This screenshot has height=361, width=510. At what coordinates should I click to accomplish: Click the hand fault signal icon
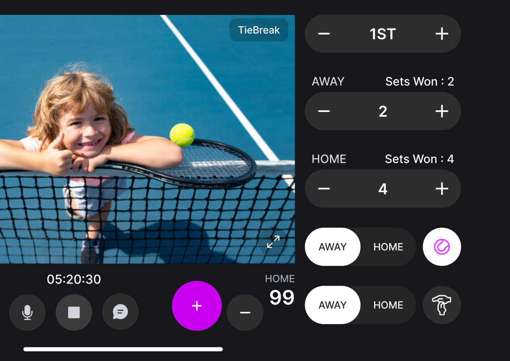[x=442, y=305]
